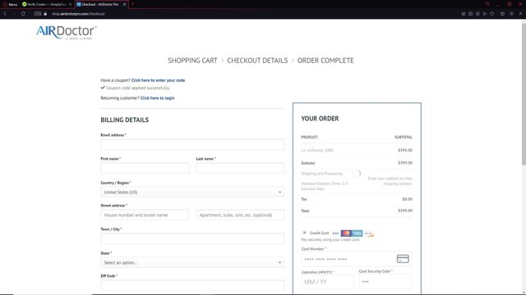This screenshot has height=295, width=526.
Task: Click the browser address bar URL
Action: [79, 14]
